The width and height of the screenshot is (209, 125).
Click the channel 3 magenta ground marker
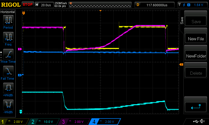tap(20, 49)
